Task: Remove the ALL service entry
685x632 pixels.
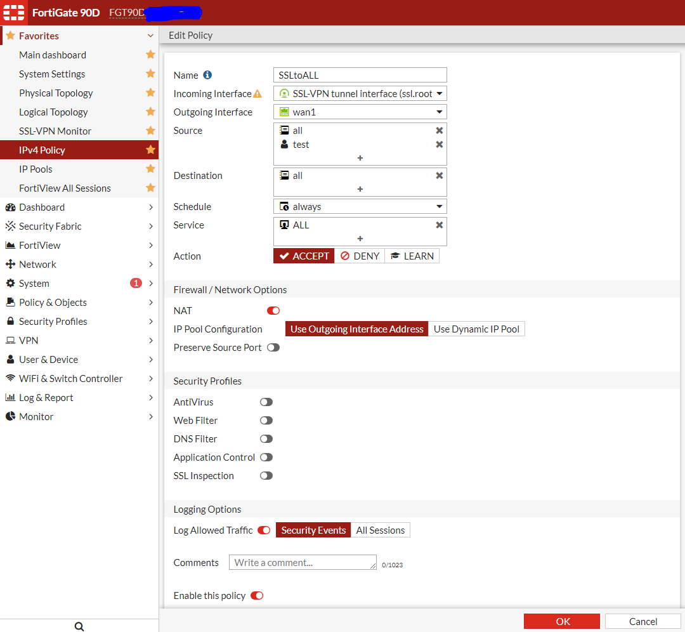Action: pos(440,225)
